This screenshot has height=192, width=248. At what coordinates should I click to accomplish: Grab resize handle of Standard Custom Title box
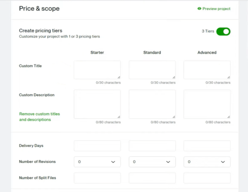(x=174, y=77)
